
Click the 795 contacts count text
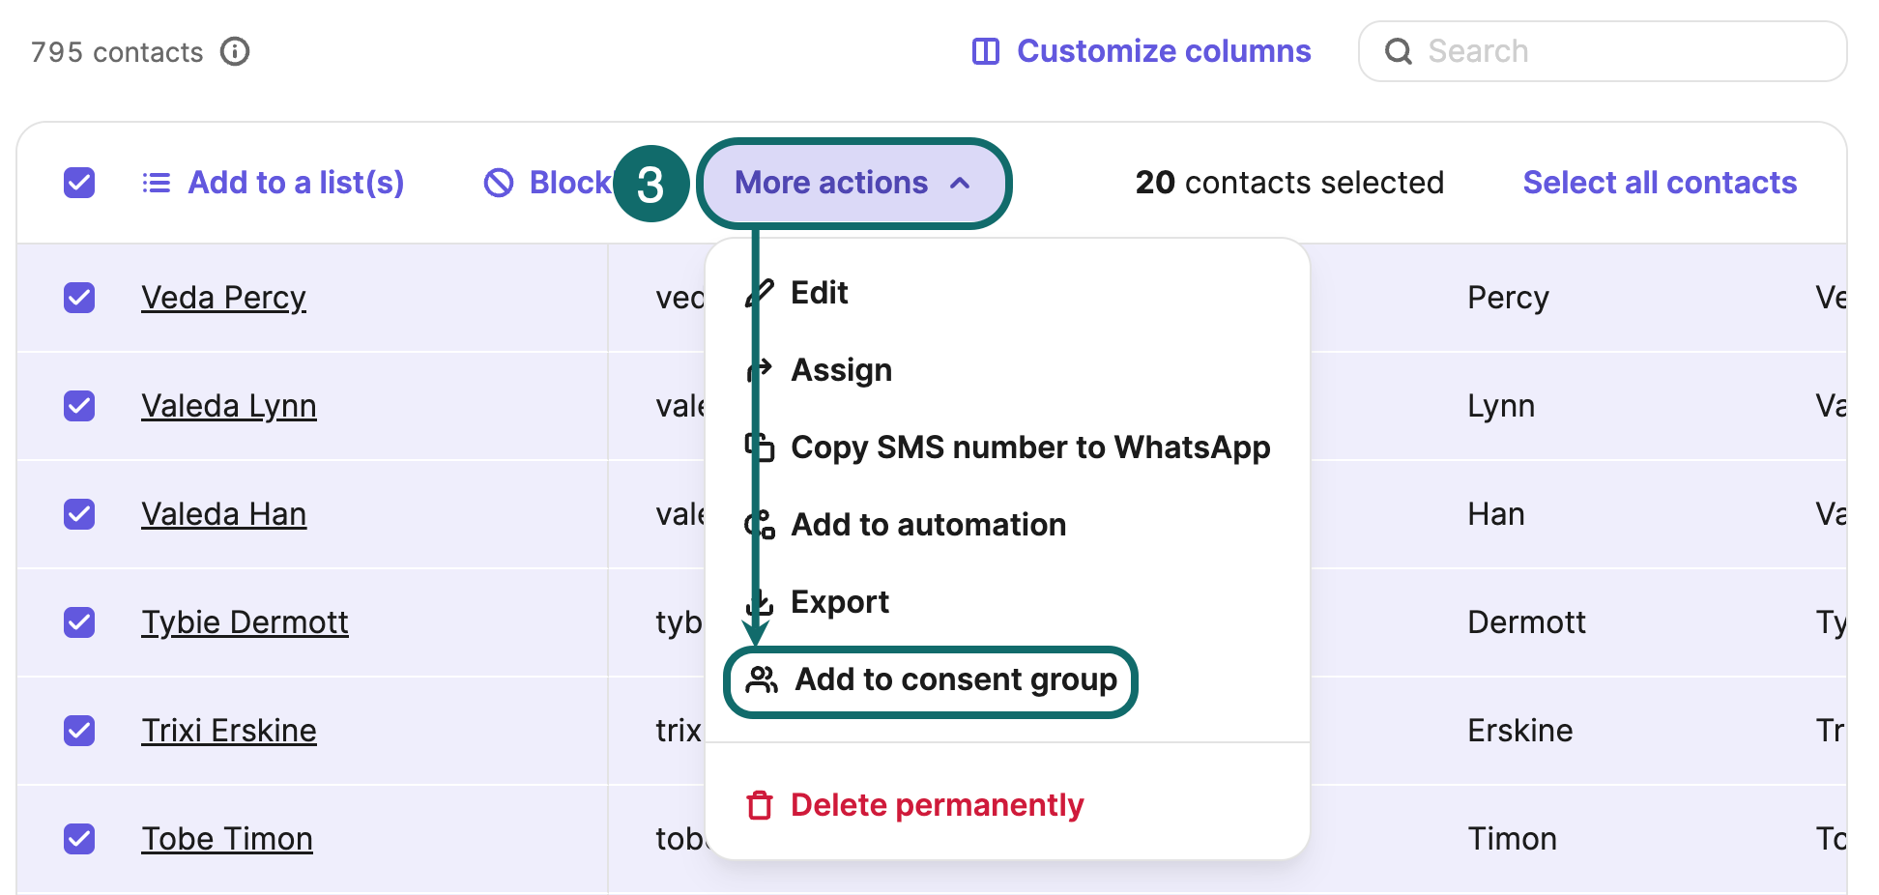tap(117, 52)
